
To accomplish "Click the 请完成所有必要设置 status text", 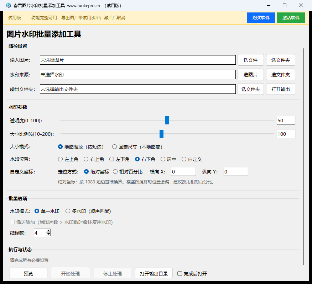I will (x=29, y=260).
